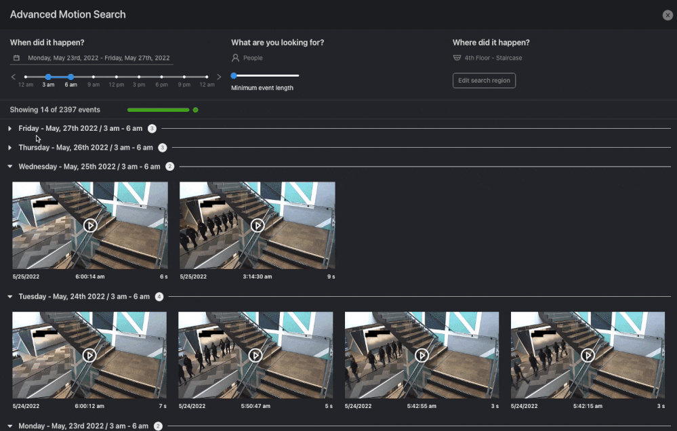Play the 5/24/2022 5:50:47 am clip
677x431 pixels.
(x=255, y=355)
